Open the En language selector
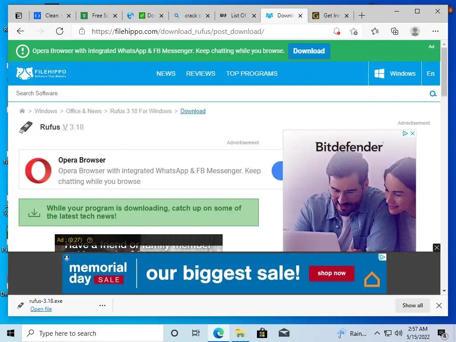The width and height of the screenshot is (456, 342). point(431,73)
